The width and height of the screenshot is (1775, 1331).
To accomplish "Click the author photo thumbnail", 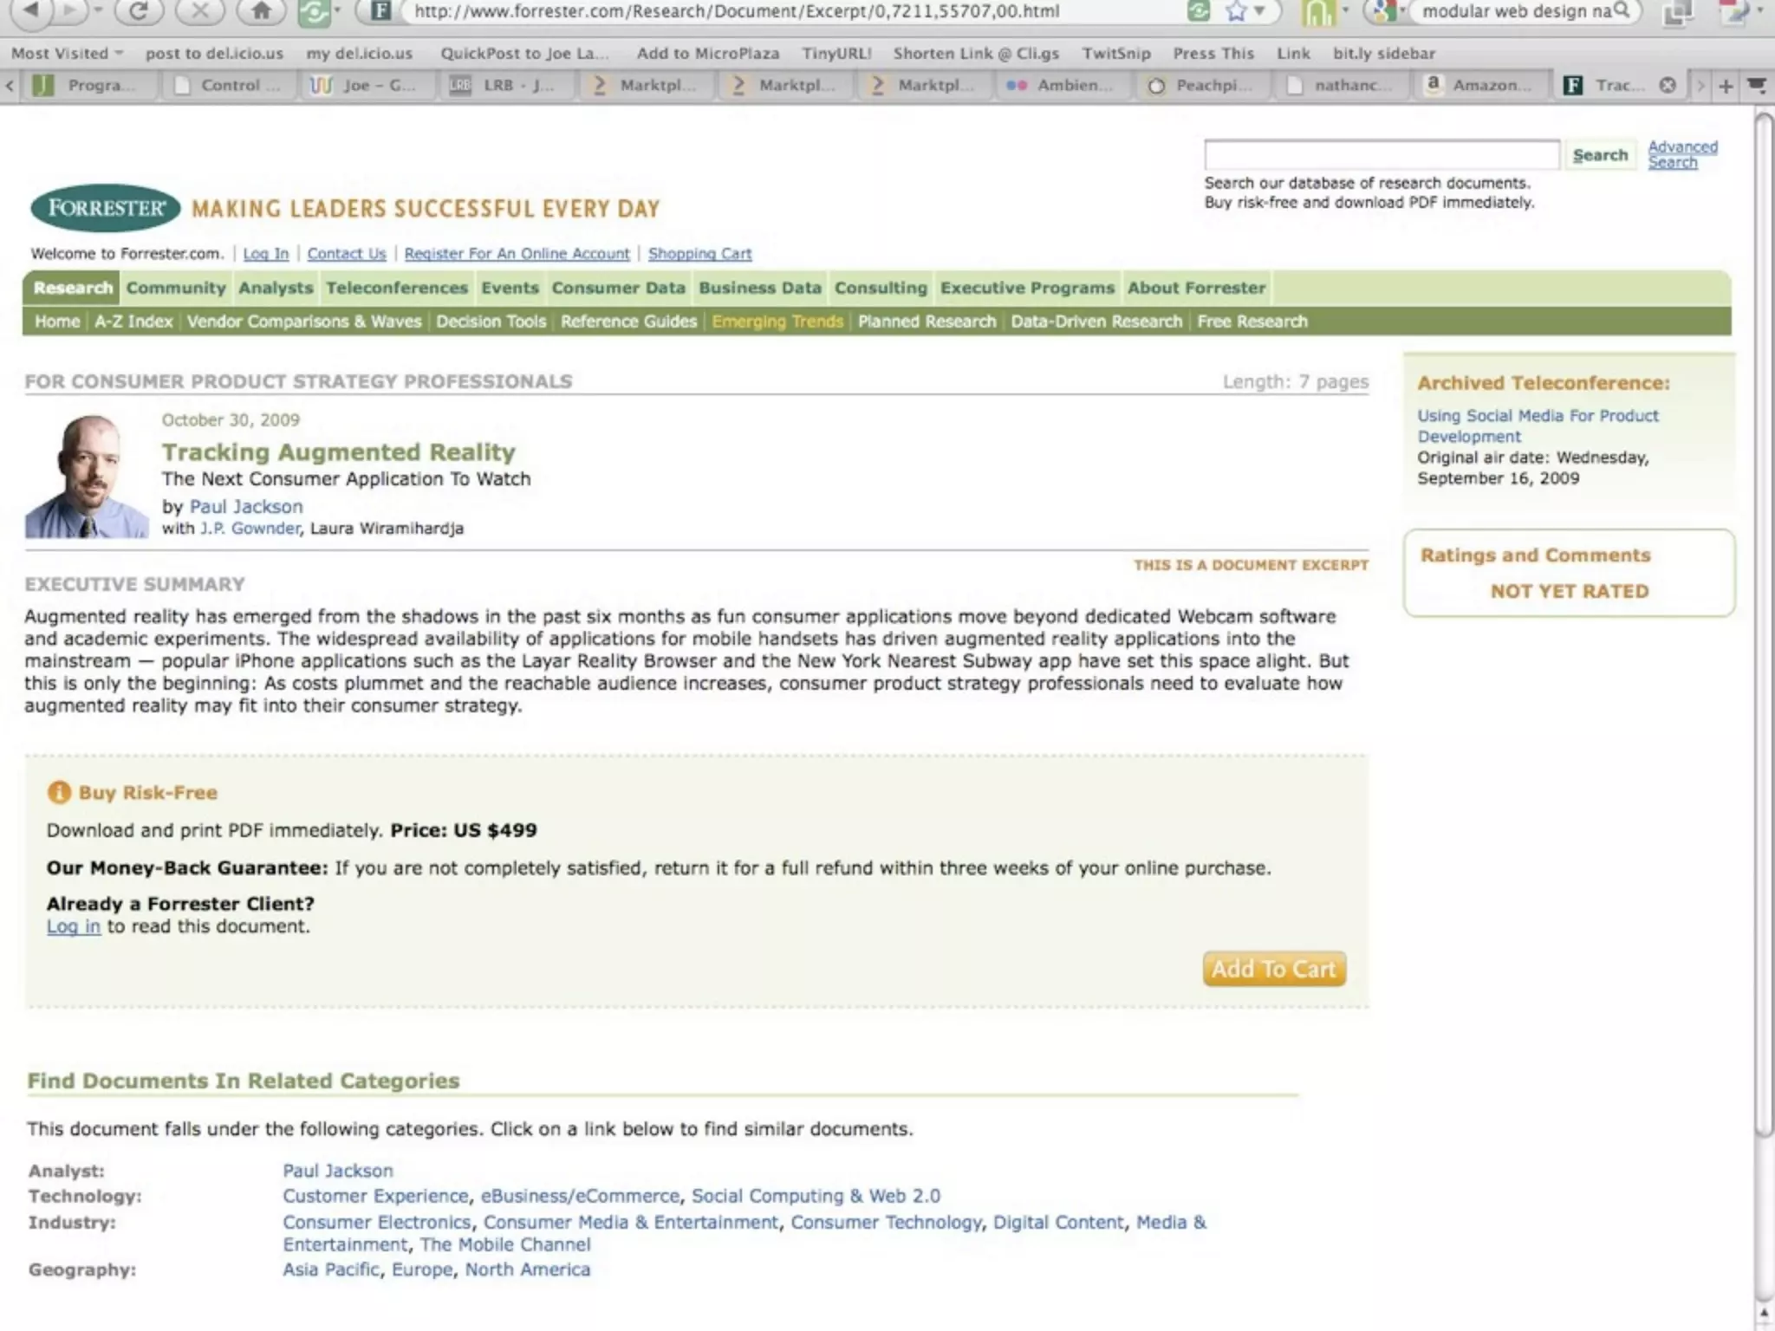I will (x=87, y=476).
